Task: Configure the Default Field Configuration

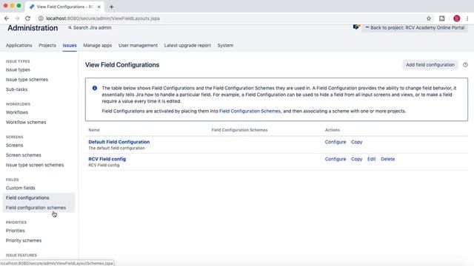Action: click(x=336, y=142)
